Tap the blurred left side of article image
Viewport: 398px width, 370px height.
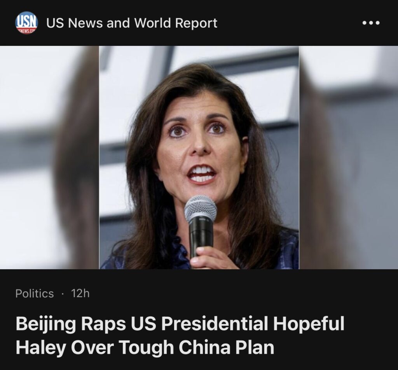(49, 157)
